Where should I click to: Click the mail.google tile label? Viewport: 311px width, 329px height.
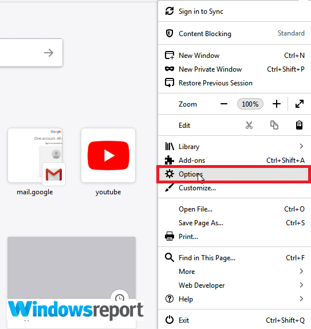[35, 192]
